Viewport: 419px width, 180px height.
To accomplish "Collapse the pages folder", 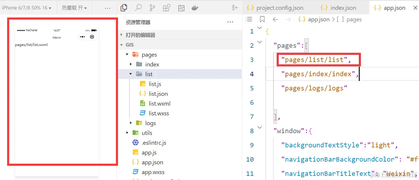I will pyautogui.click(x=127, y=55).
